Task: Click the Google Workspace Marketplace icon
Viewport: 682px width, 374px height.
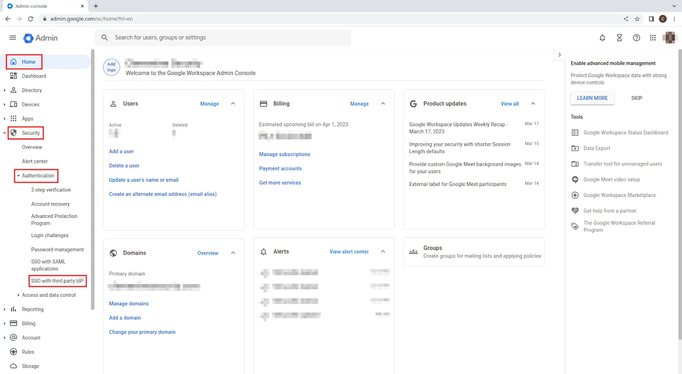Action: [575, 195]
